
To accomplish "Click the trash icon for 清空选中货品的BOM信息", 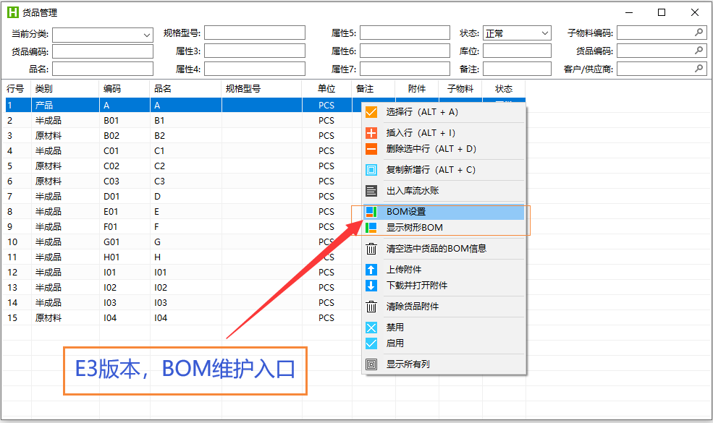I will (x=371, y=249).
